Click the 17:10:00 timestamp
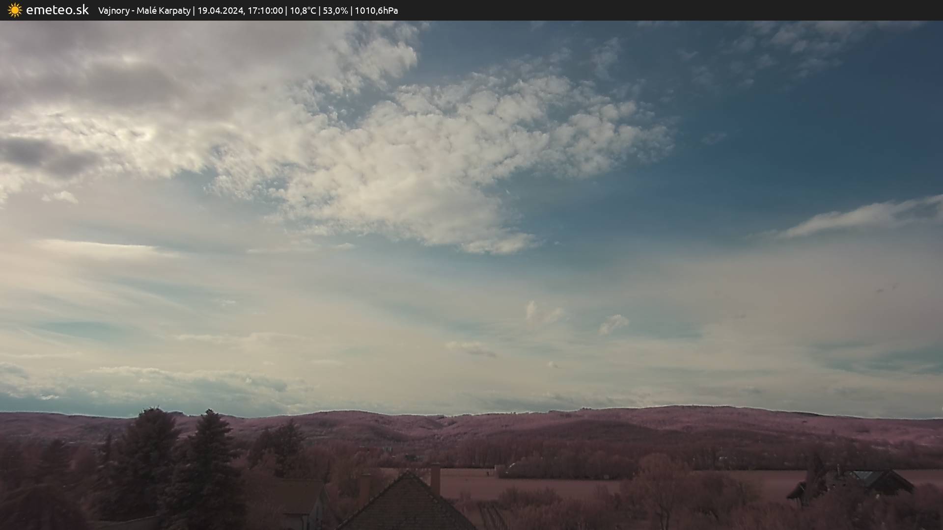The image size is (943, 530). click(x=265, y=11)
